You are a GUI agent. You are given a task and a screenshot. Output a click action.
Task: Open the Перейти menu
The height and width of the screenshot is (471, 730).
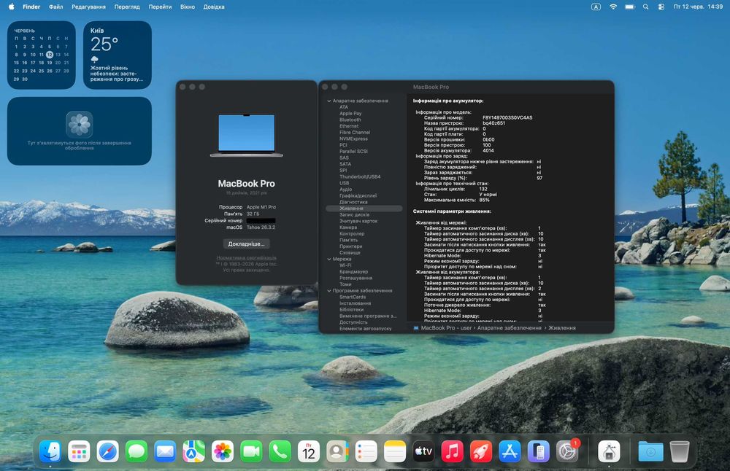(x=160, y=7)
